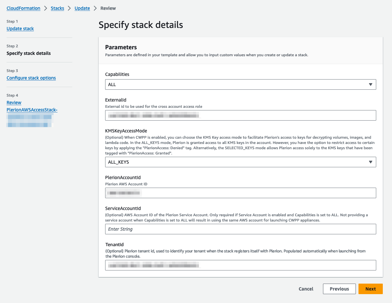Click the PlerionAccountId field label
The width and height of the screenshot is (392, 303).
click(x=123, y=177)
